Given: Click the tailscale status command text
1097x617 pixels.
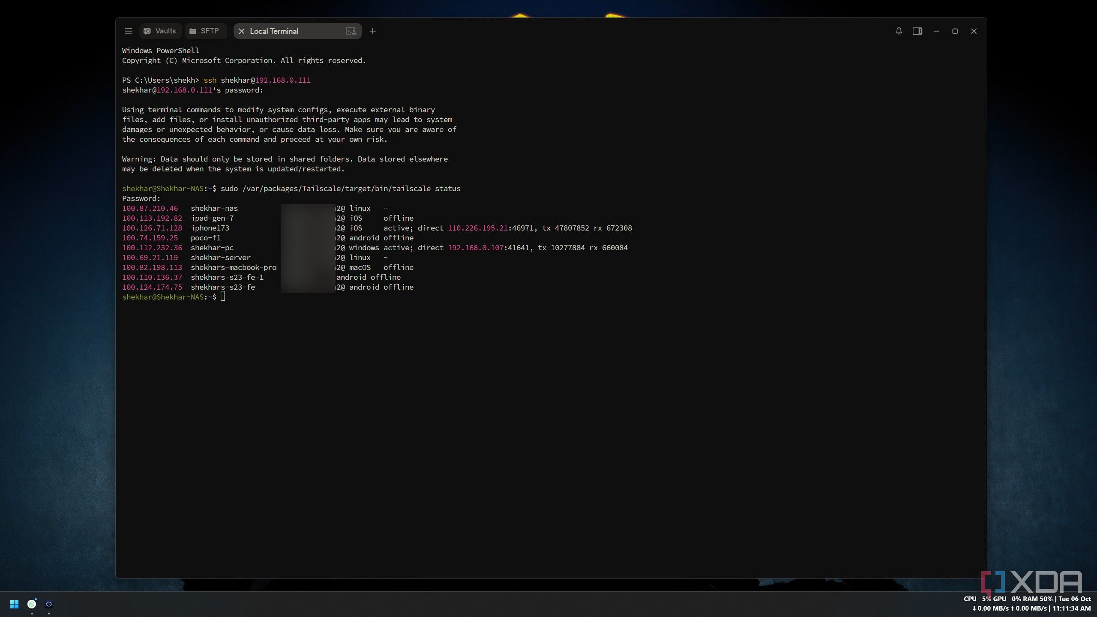Looking at the screenshot, I should (x=341, y=189).
